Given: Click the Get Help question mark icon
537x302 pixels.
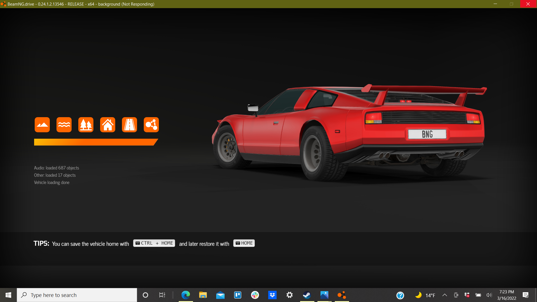Looking at the screenshot, I should point(400,295).
